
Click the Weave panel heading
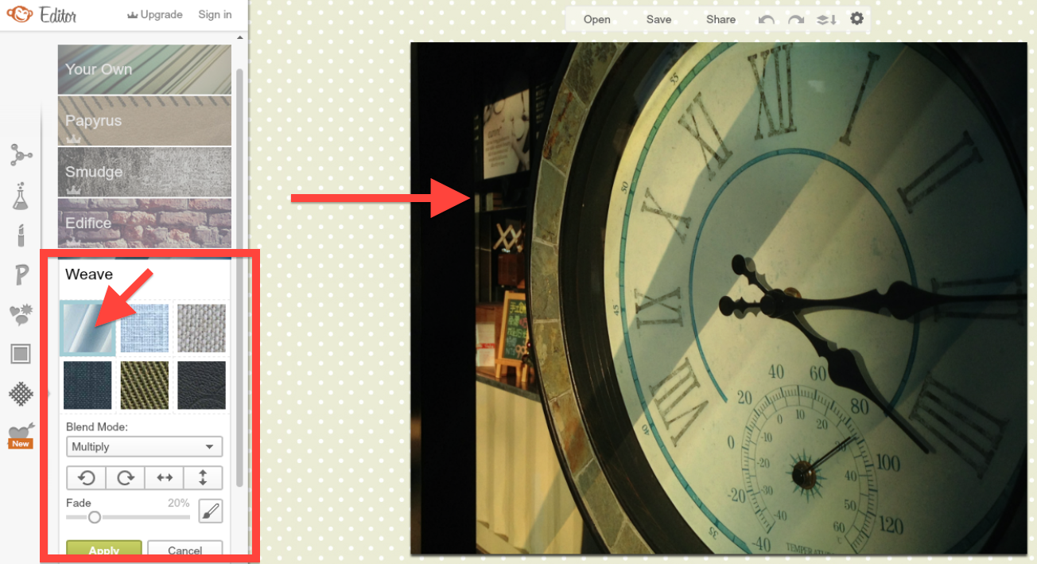tap(89, 274)
